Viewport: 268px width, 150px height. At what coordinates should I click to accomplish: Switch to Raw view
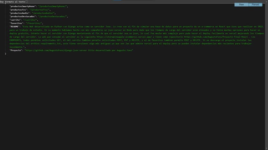241,5
